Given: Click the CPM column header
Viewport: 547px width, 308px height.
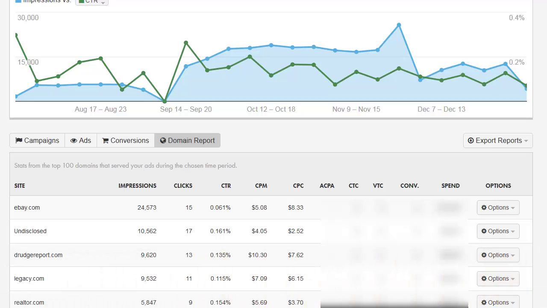Looking at the screenshot, I should 261,186.
